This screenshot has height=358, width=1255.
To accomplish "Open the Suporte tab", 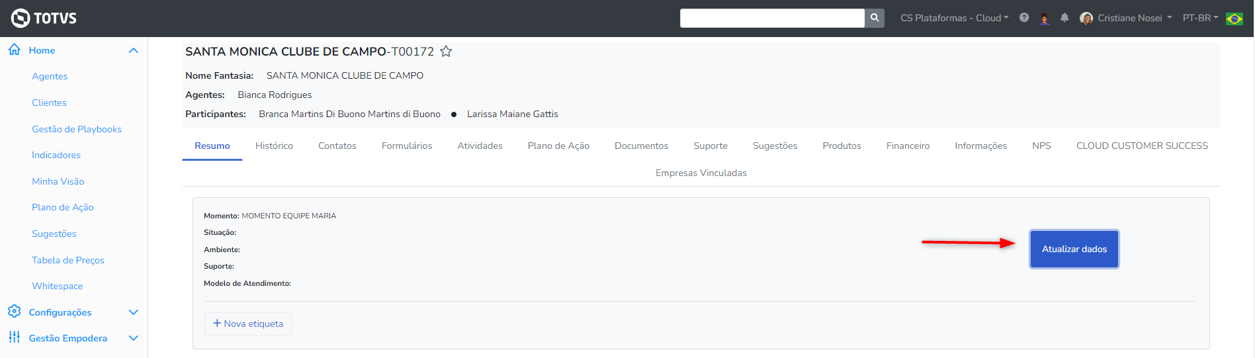I will pos(711,146).
